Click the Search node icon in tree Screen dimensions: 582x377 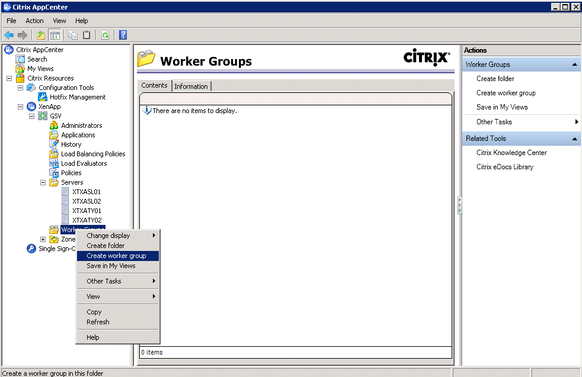(x=20, y=59)
